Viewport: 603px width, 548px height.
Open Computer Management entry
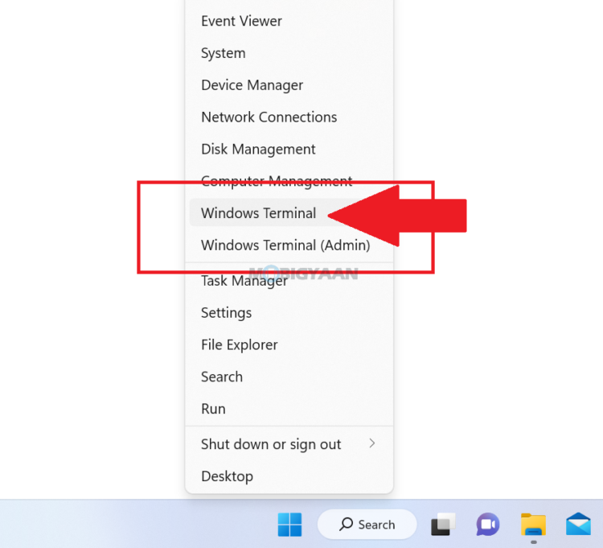[x=289, y=181]
